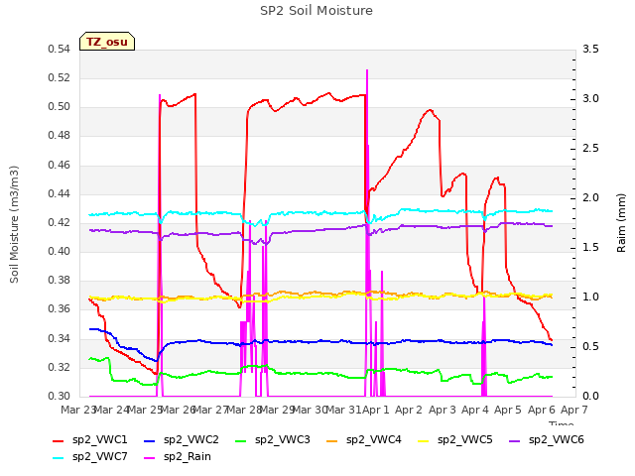Click the Apr 2 date tick label
This screenshot has height=476, width=635.
(409, 410)
